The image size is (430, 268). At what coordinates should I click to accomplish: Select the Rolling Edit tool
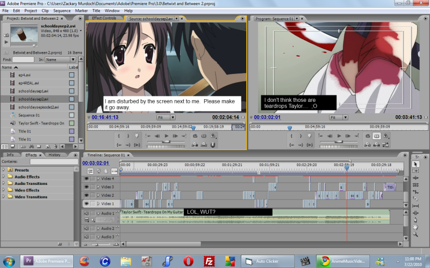pos(415,185)
